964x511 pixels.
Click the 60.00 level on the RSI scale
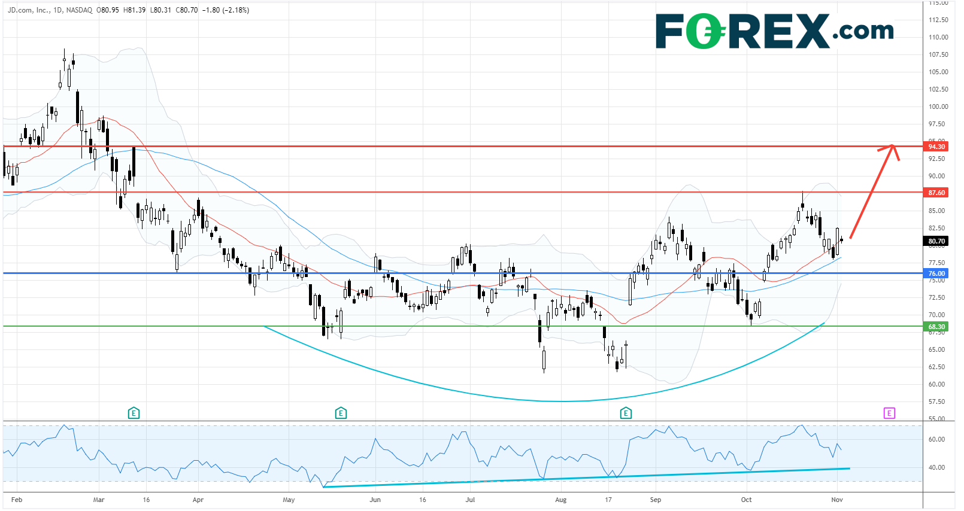pos(936,439)
